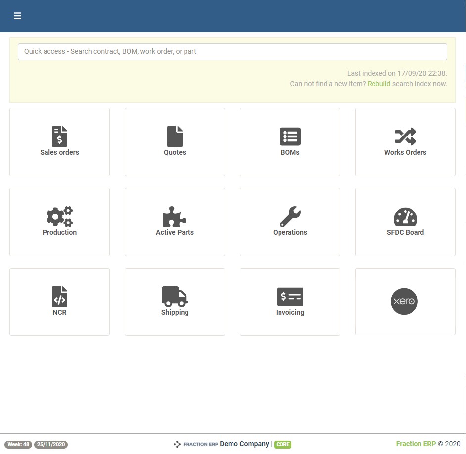Click the Works Orders shuffle icon

405,136
